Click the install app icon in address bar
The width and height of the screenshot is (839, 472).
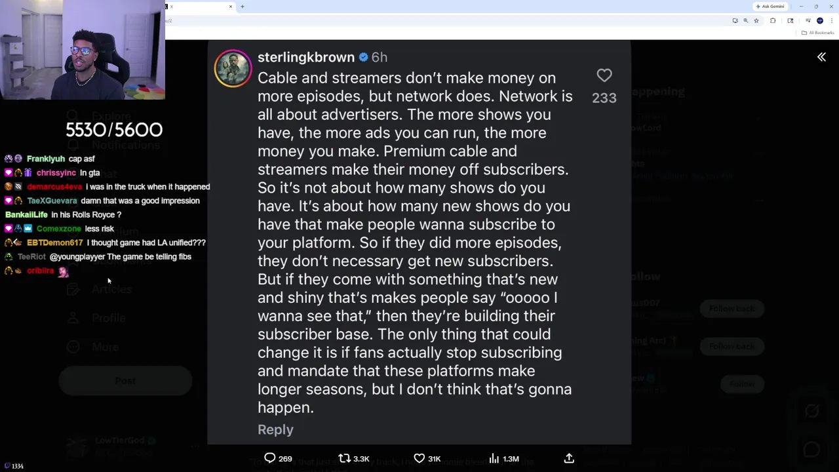coord(735,20)
